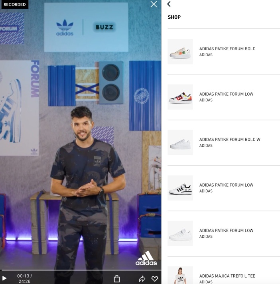Close the video with the X icon

tap(154, 4)
